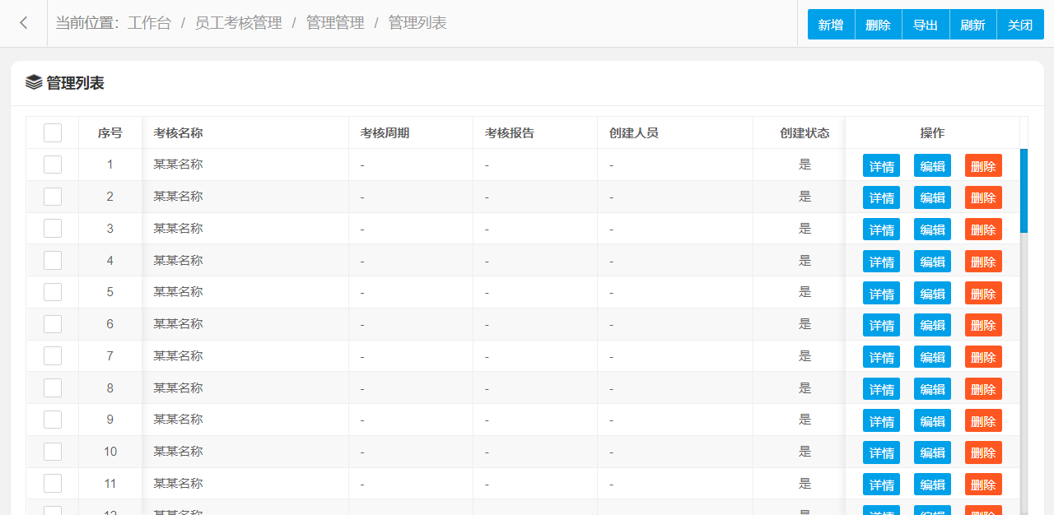The image size is (1054, 515).
Task: Edit row 4 with 编辑
Action: (x=932, y=262)
